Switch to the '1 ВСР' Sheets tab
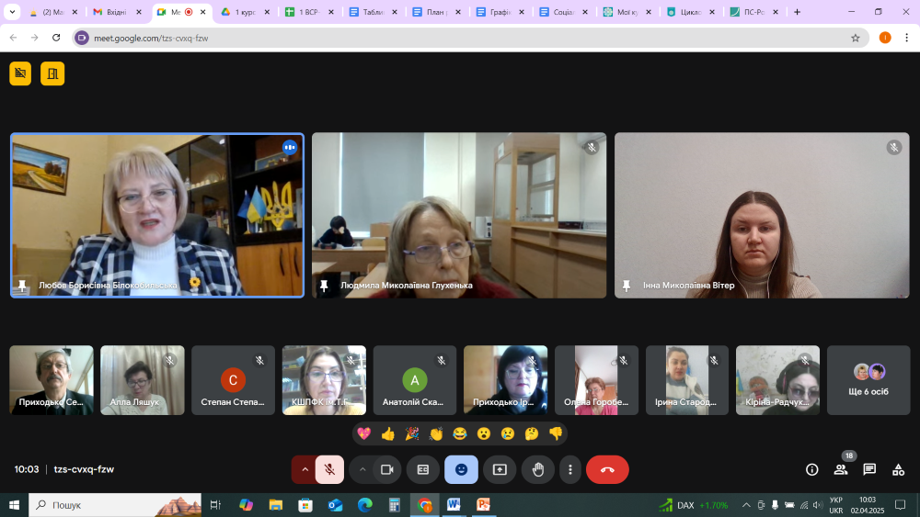Screen dimensions: 920x517 pyautogui.click(x=308, y=12)
